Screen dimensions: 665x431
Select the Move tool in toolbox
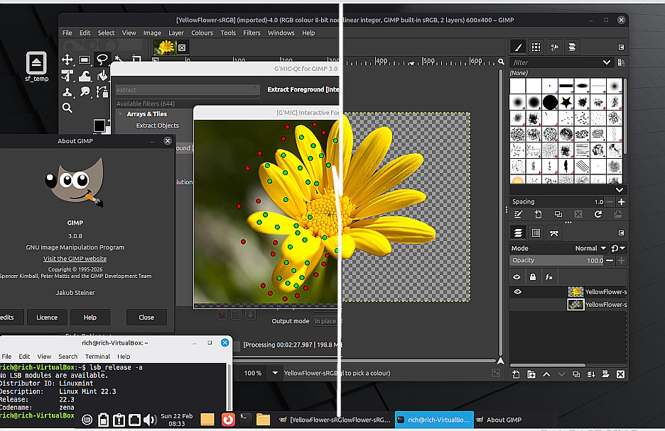(67, 60)
